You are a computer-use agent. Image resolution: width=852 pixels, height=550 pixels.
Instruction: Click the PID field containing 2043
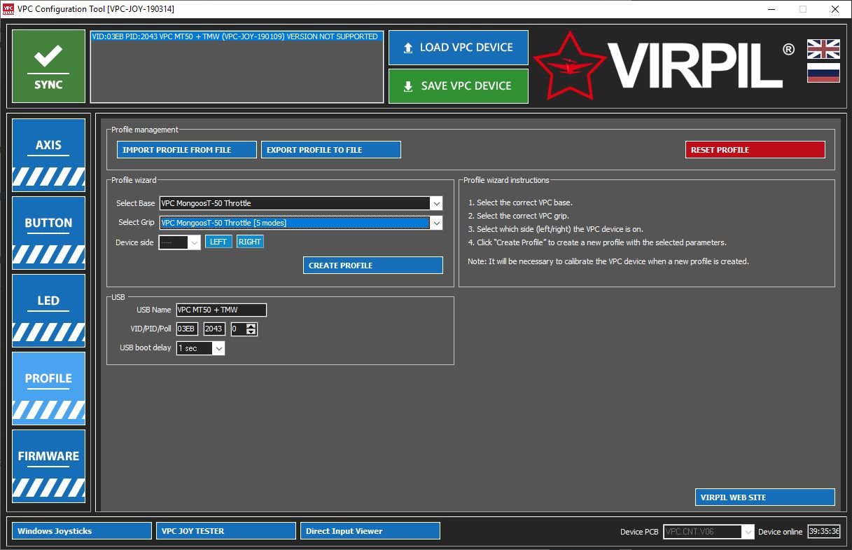214,329
